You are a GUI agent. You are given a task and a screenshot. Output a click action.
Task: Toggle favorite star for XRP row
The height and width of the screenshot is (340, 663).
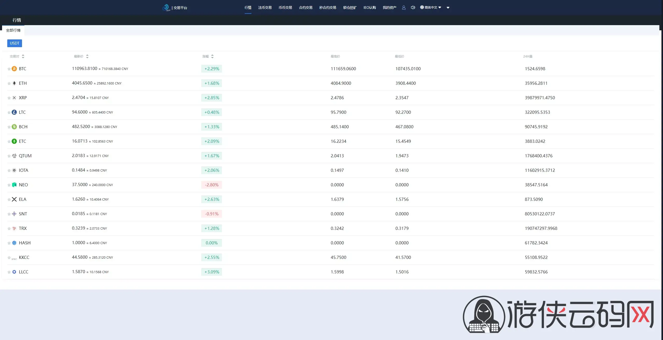[9, 98]
